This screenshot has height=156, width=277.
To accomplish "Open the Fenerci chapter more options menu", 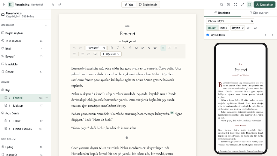I will [x=47, y=98].
